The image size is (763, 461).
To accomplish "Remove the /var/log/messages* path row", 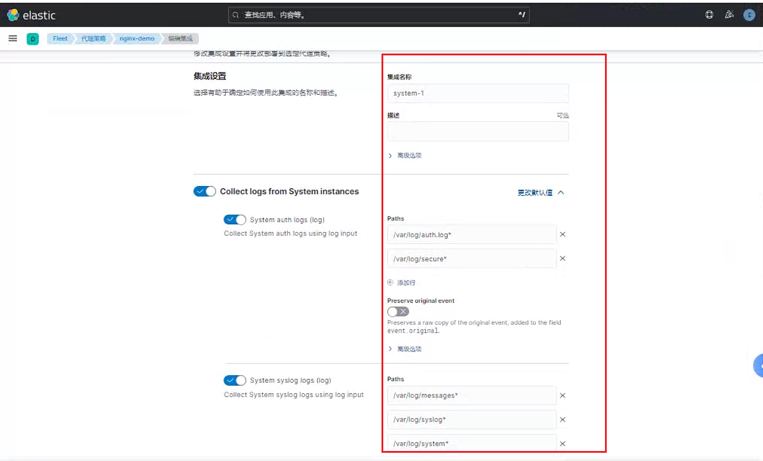I will pos(563,396).
